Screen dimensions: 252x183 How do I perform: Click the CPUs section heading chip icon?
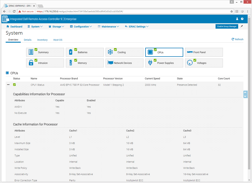click(7, 73)
